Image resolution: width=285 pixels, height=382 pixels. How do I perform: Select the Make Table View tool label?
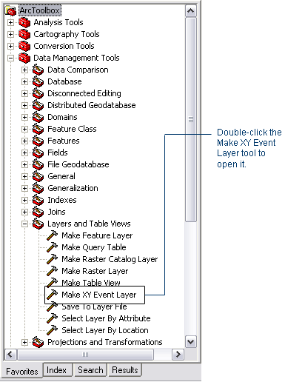point(91,283)
